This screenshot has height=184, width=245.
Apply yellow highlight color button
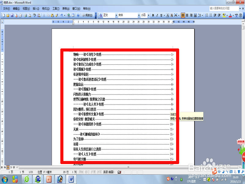tap(224, 15)
